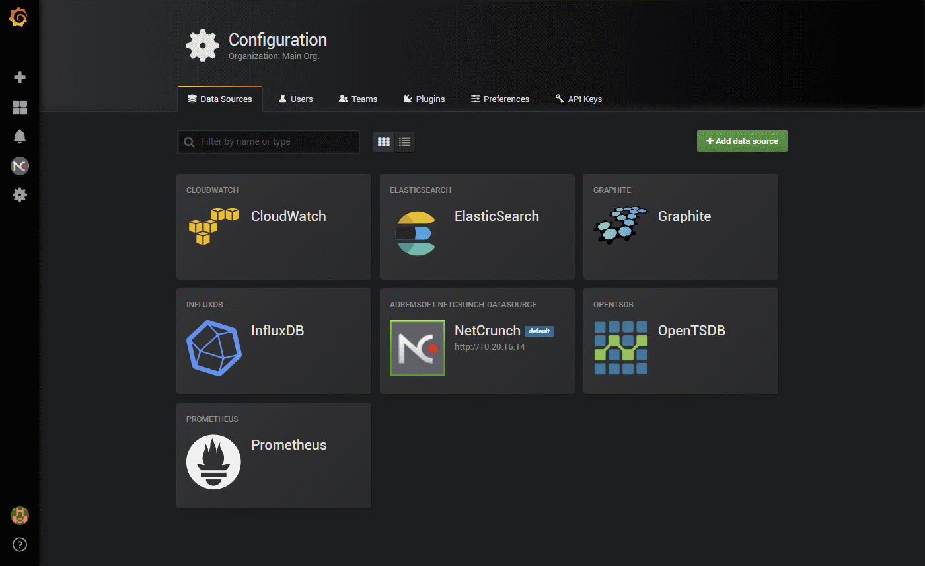Image resolution: width=925 pixels, height=566 pixels.
Task: Click the large Configuration gear header icon
Action: pyautogui.click(x=203, y=46)
